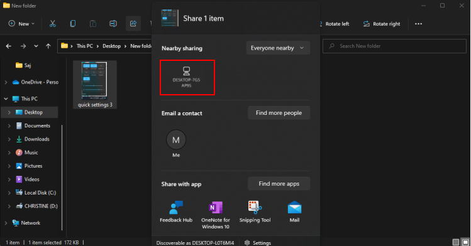471x246 pixels.
Task: Click the Copy icon in toolbar
Action: (73, 24)
